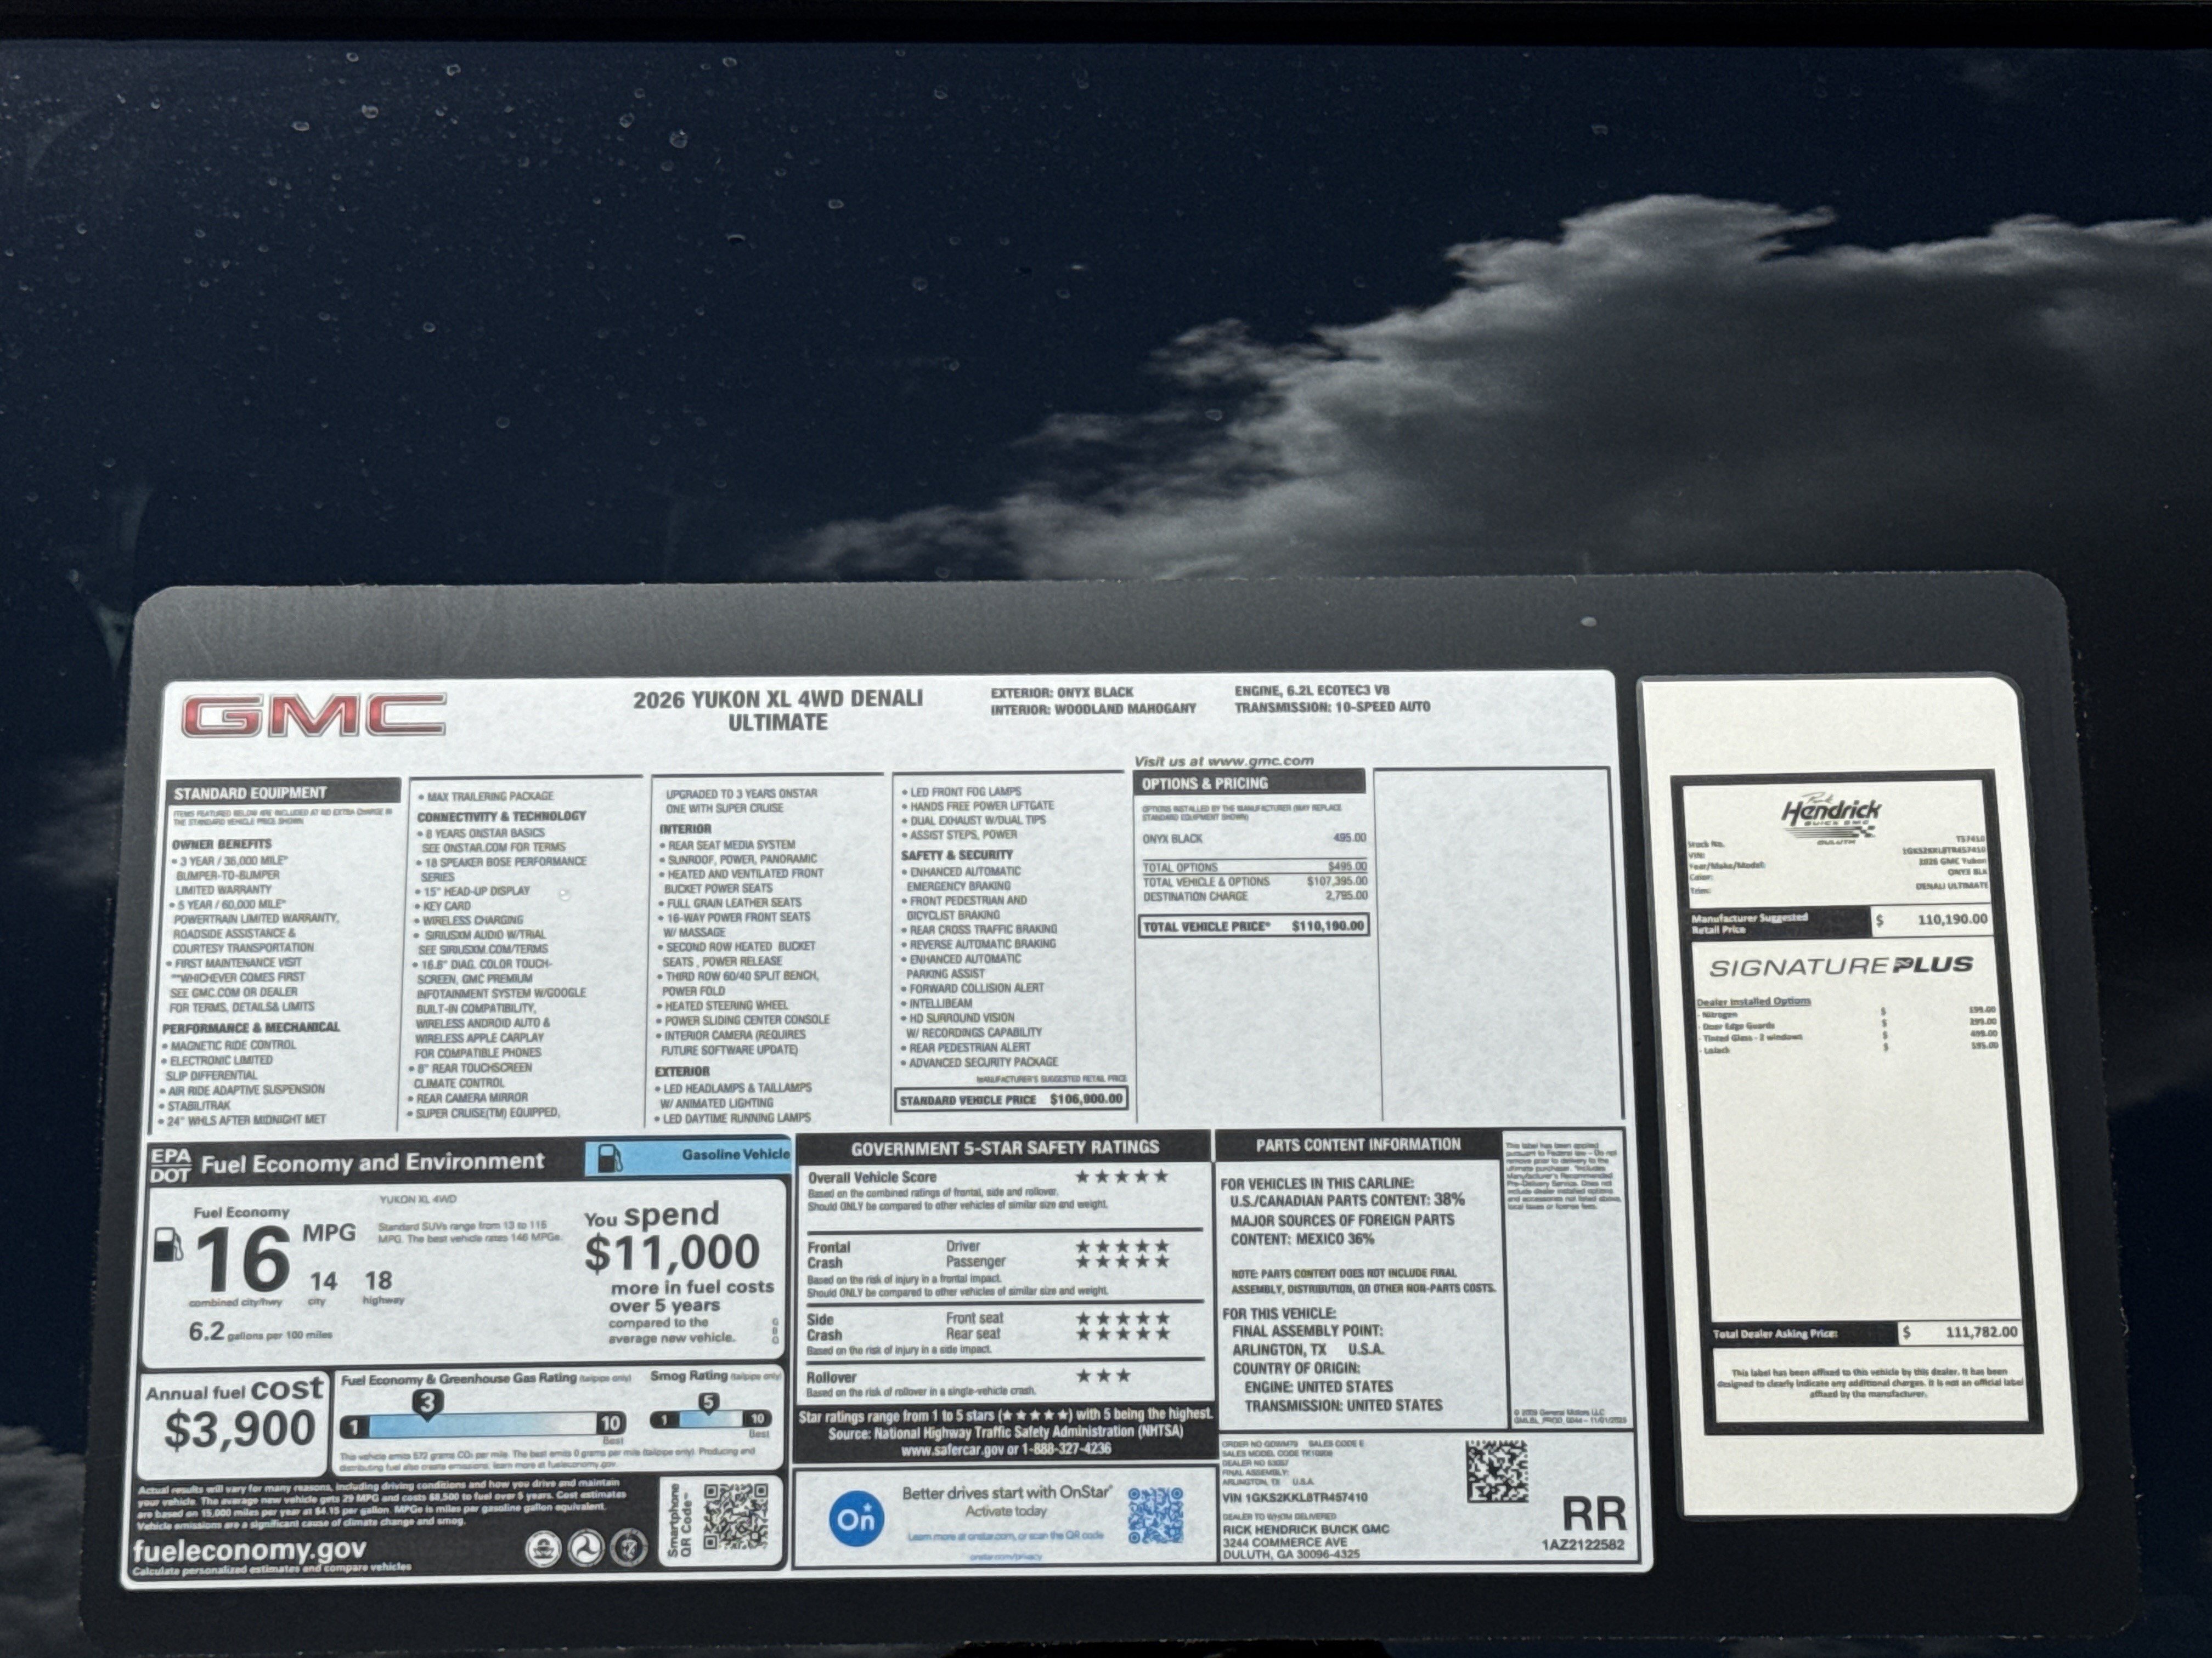2212x1658 pixels.
Task: Click 'Interior: Woodland Mahogany' text
Action: coord(1093,708)
